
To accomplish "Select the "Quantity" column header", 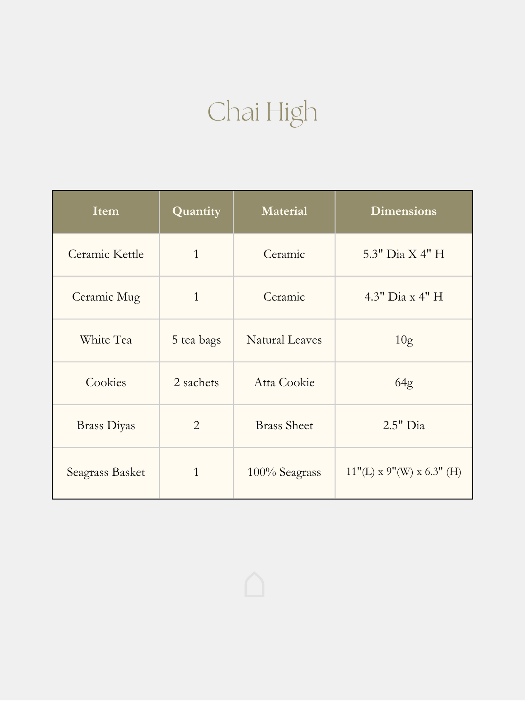I will 196,211.
